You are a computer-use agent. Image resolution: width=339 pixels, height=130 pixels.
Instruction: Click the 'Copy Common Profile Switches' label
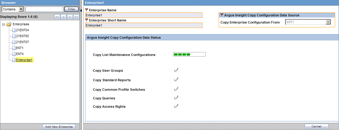click(x=119, y=90)
